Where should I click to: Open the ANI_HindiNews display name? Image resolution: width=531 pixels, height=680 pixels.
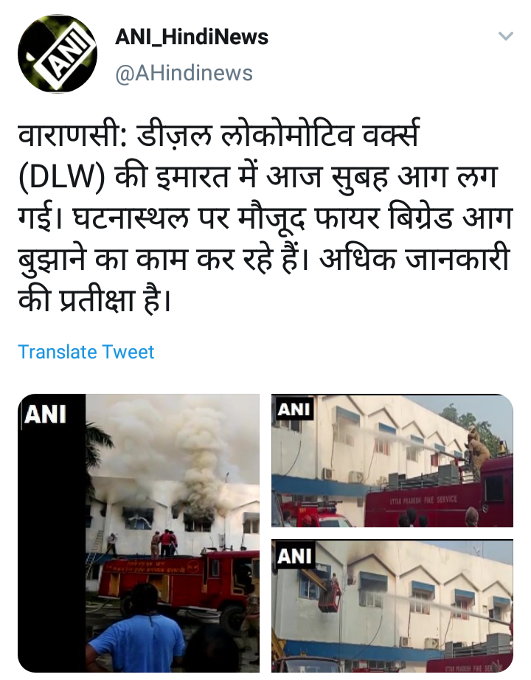[192, 37]
